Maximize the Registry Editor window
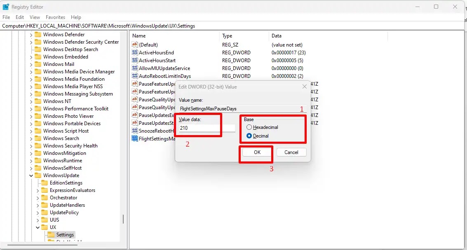The image size is (467, 250). (436, 7)
